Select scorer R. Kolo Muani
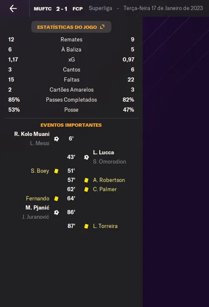Screen dimensions: 209x307 pyautogui.click(x=32, y=134)
